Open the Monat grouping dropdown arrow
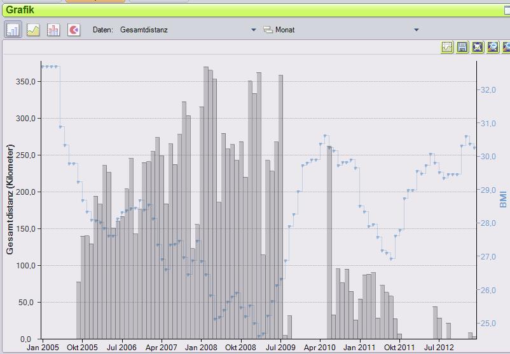The height and width of the screenshot is (354, 510). pyautogui.click(x=417, y=30)
